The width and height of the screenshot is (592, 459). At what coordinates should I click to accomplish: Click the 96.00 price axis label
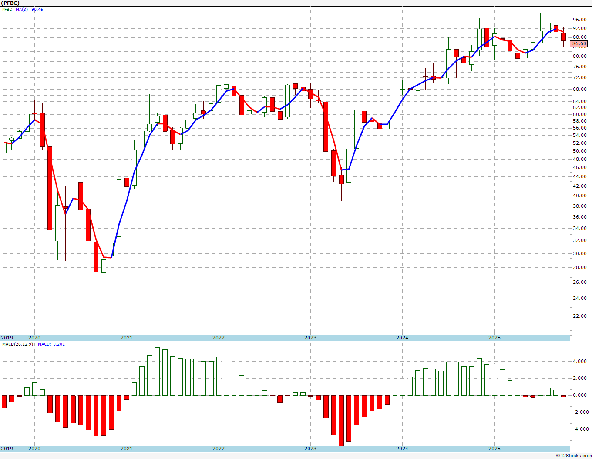(580, 20)
